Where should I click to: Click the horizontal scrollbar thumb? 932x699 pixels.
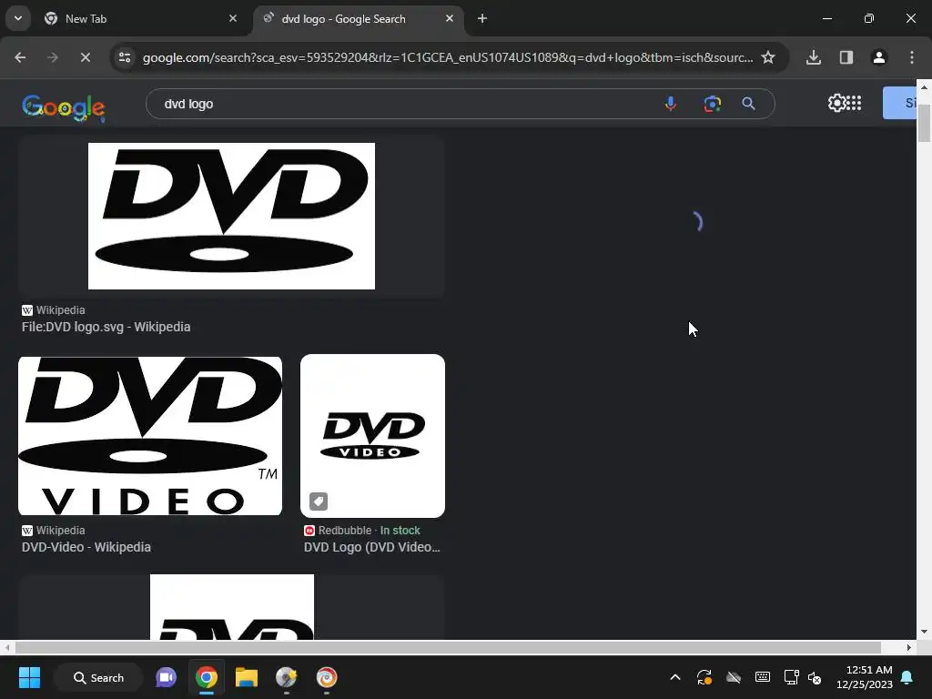(x=448, y=647)
